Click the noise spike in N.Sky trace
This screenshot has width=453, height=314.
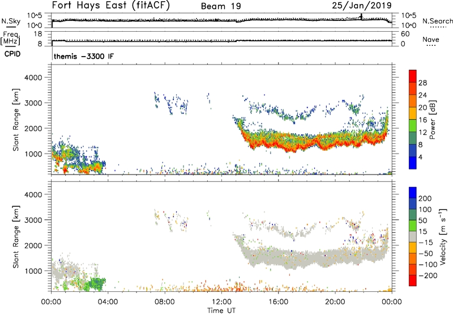361,16
